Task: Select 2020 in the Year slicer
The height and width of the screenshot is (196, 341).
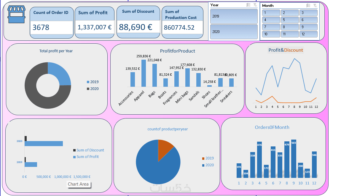Action: click(234, 32)
